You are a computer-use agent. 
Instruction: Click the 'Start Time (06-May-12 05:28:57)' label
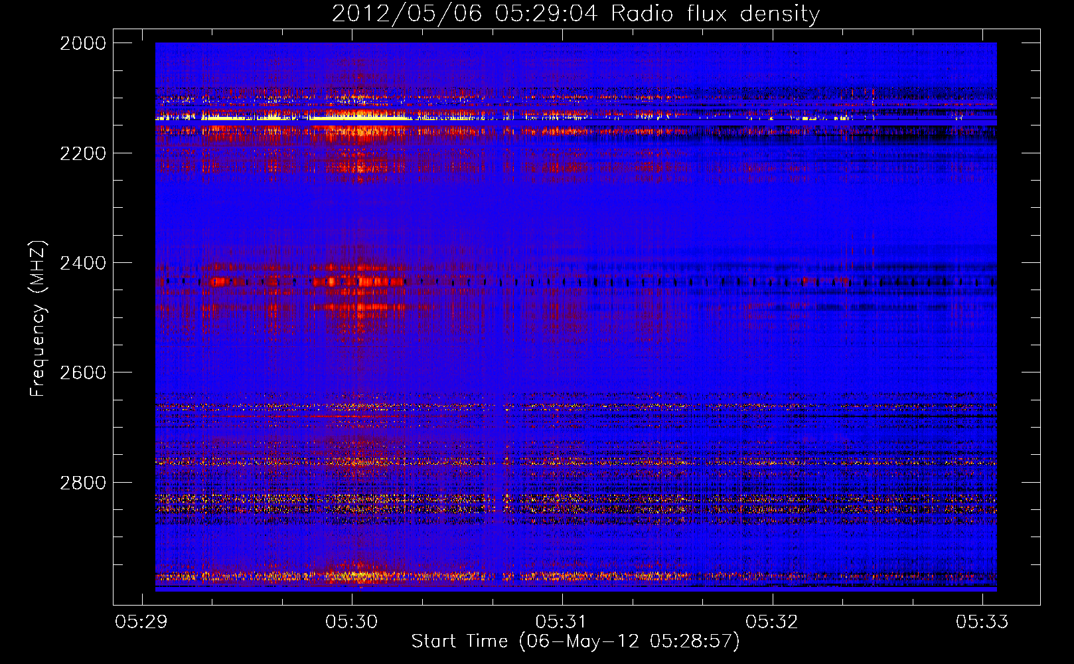click(575, 641)
